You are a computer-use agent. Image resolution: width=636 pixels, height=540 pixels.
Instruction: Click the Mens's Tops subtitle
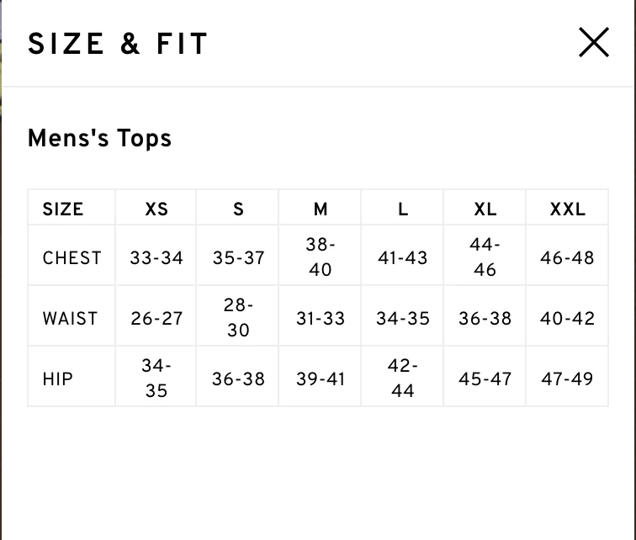[99, 138]
